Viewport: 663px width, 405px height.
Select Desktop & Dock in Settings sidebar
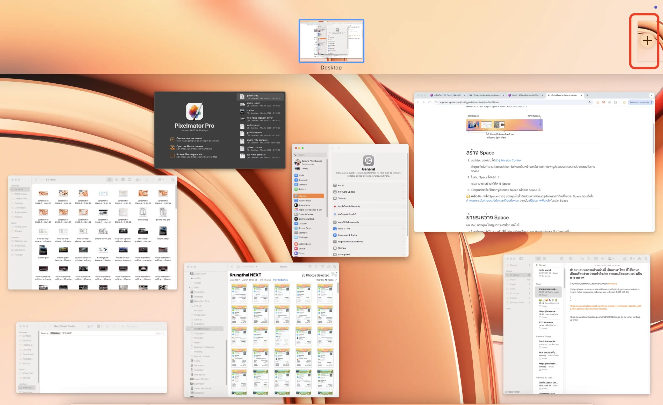306,219
